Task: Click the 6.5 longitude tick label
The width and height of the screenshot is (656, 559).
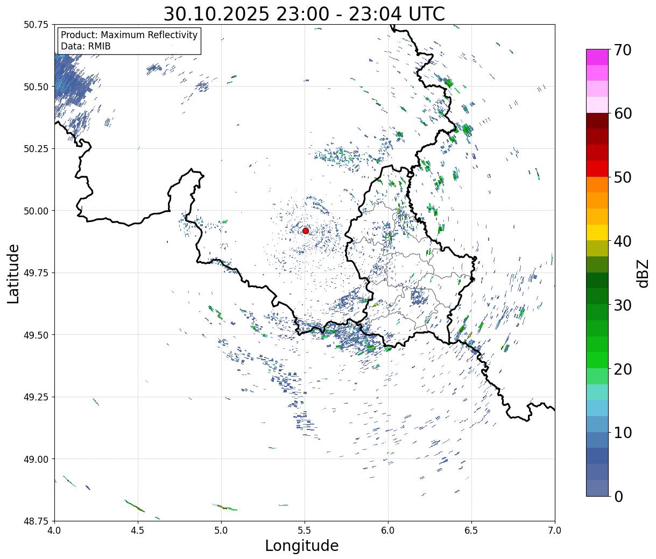Action: pyautogui.click(x=471, y=531)
